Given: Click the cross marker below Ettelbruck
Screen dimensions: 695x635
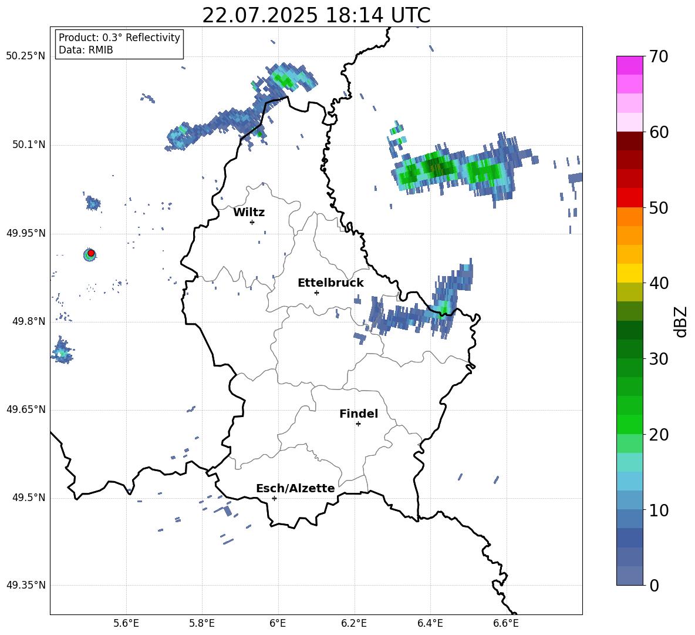Looking at the screenshot, I should pos(316,293).
